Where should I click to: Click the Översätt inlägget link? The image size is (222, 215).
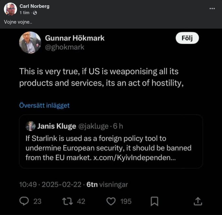pos(44,106)
